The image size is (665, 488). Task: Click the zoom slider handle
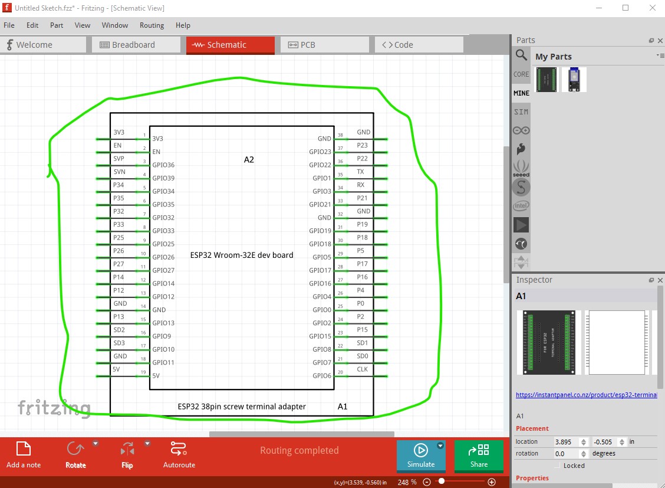pos(442,481)
